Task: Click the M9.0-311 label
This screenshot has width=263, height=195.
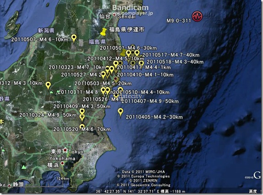Action: coord(179,21)
